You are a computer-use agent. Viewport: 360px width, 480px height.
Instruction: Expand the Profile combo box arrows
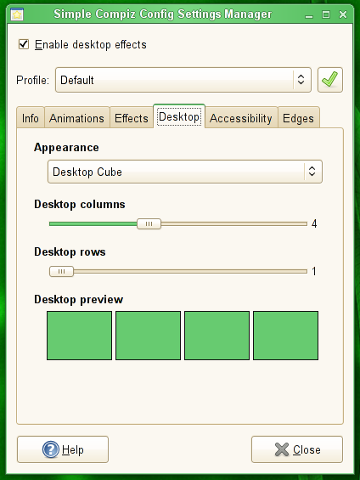pyautogui.click(x=301, y=80)
